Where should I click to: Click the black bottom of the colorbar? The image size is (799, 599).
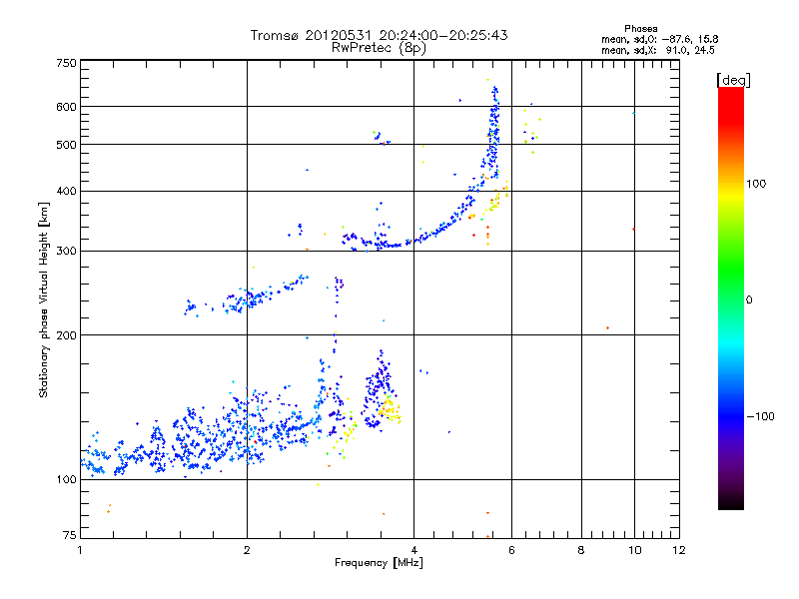pos(731,502)
